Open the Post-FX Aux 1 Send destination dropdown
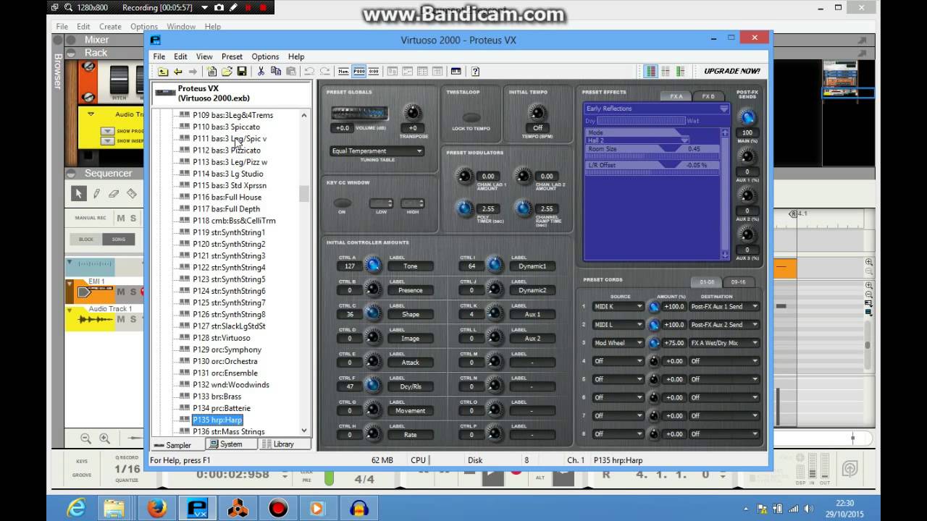The image size is (927, 521). coord(723,307)
